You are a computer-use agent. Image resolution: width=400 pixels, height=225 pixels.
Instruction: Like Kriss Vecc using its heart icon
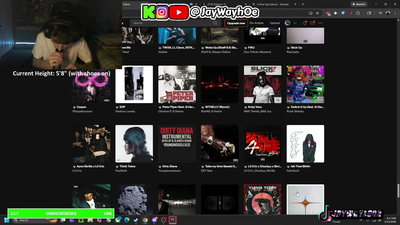[x=246, y=107]
